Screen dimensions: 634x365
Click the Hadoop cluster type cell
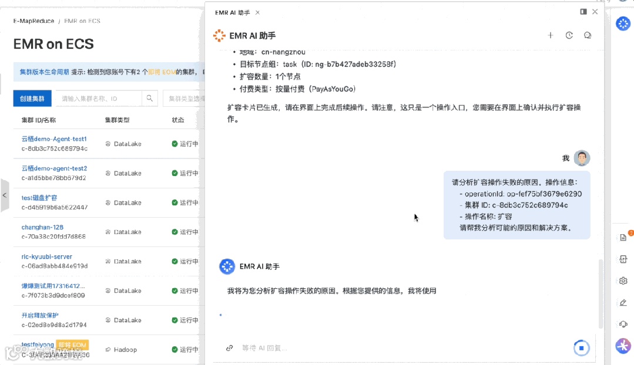point(121,350)
